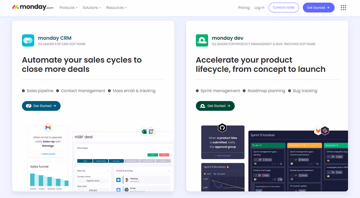The height and width of the screenshot is (198, 360).
Task: Click the checkmark beside Mass email & tracking
Action: (x=109, y=91)
